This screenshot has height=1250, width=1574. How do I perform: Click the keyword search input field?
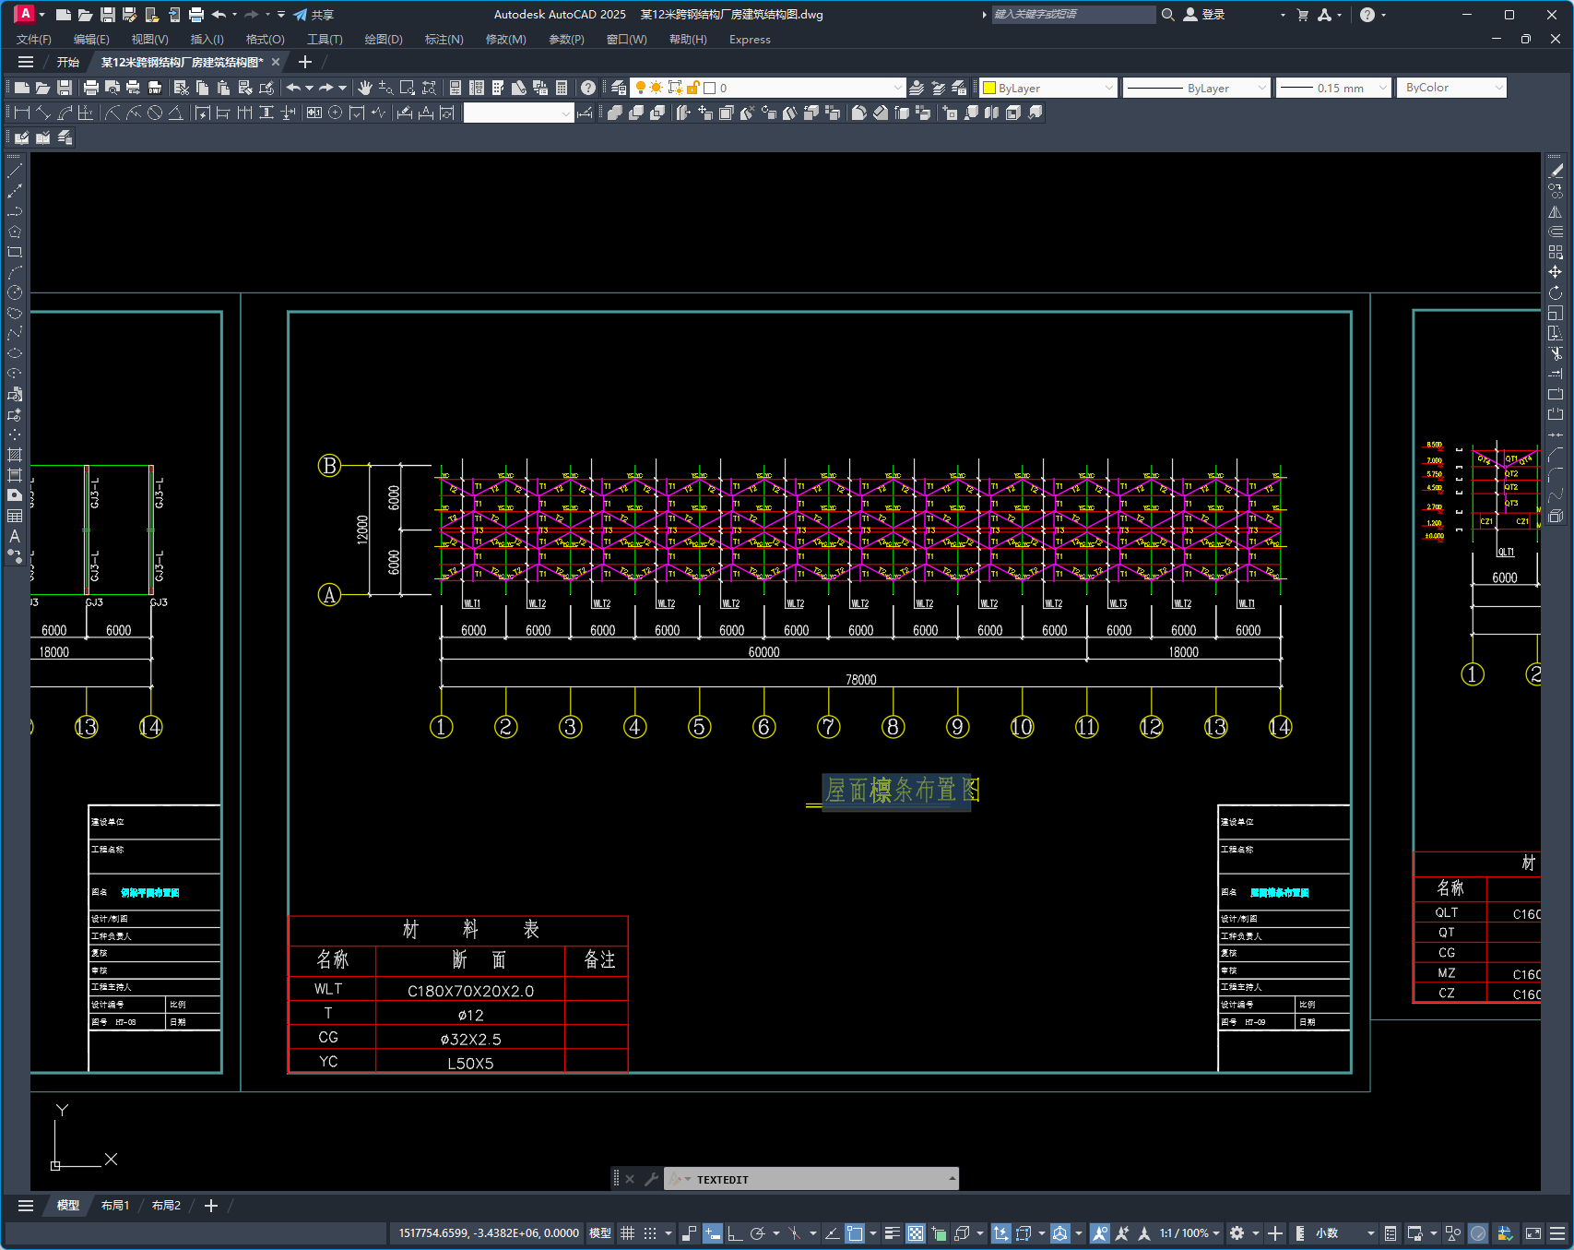coord(1073,15)
